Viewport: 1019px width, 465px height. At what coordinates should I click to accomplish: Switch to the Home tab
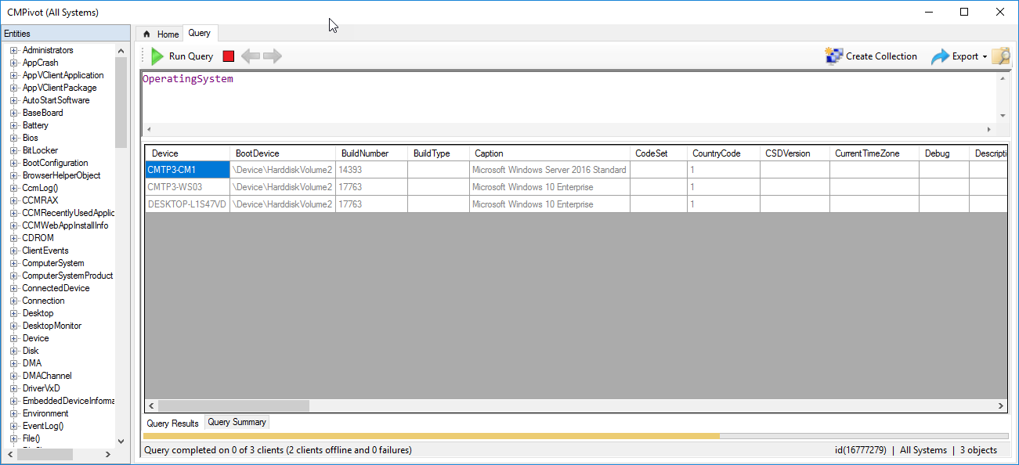[x=161, y=34]
